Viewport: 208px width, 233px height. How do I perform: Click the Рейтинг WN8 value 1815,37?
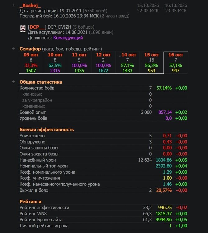coord(164,214)
